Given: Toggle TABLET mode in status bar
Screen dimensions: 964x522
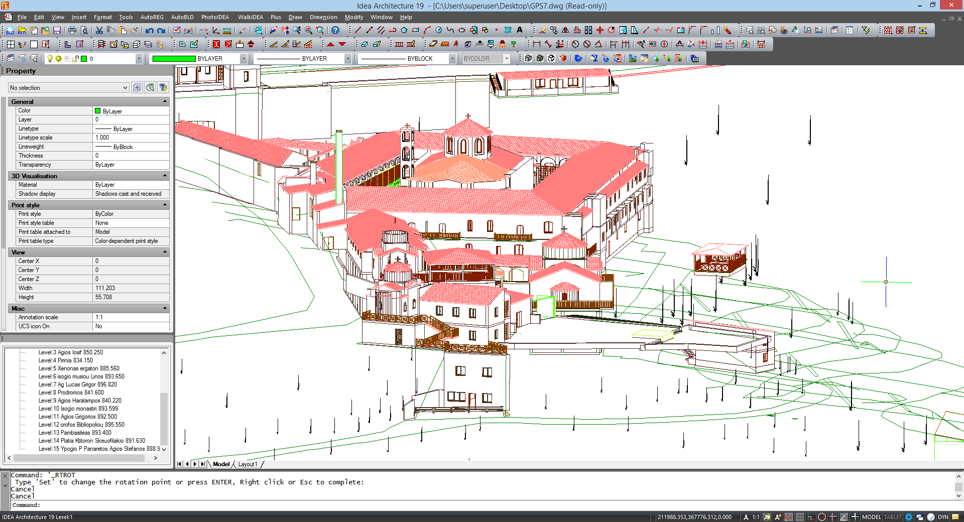Looking at the screenshot, I should (x=893, y=517).
